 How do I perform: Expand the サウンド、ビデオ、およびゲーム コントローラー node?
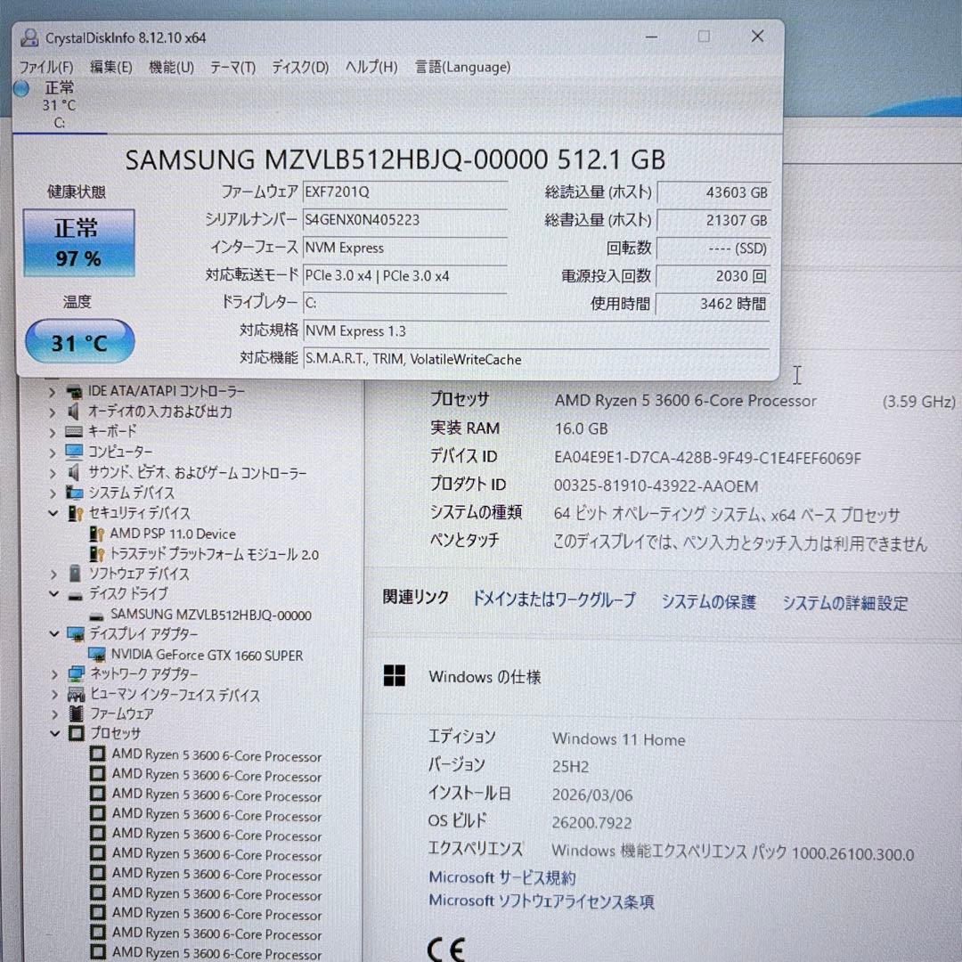pos(53,473)
